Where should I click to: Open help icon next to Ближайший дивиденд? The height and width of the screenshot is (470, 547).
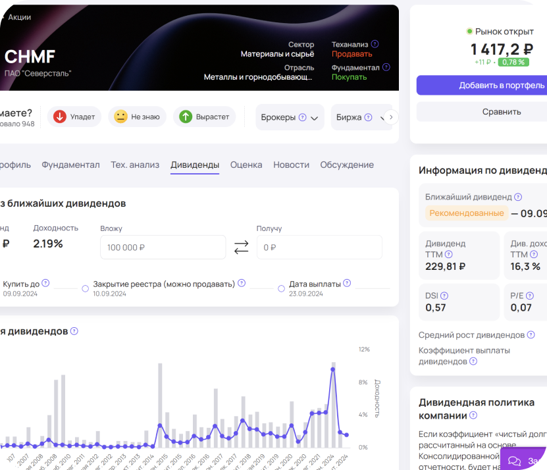518,197
